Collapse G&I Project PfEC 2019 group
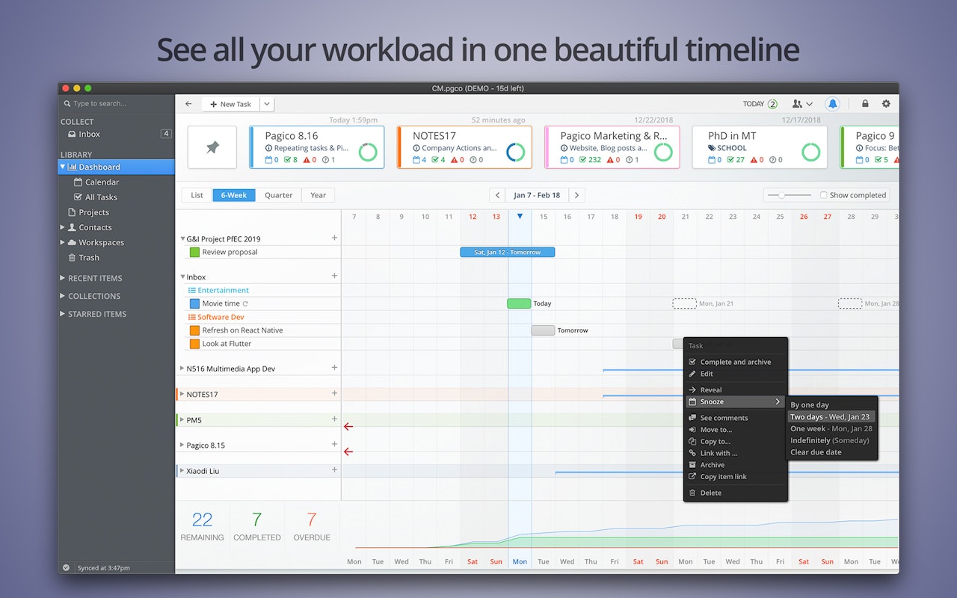 183,239
